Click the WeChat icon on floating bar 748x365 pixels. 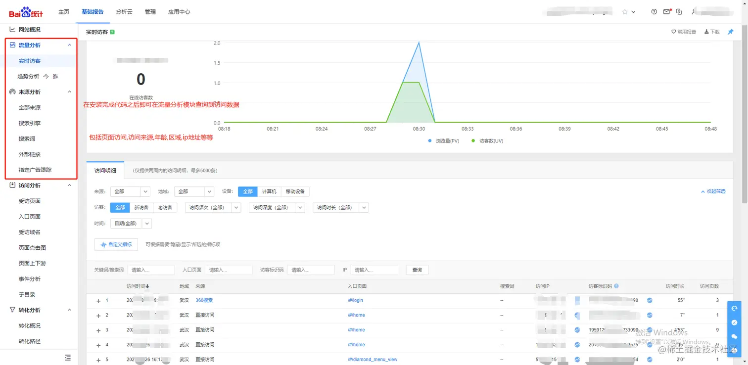pos(734,336)
